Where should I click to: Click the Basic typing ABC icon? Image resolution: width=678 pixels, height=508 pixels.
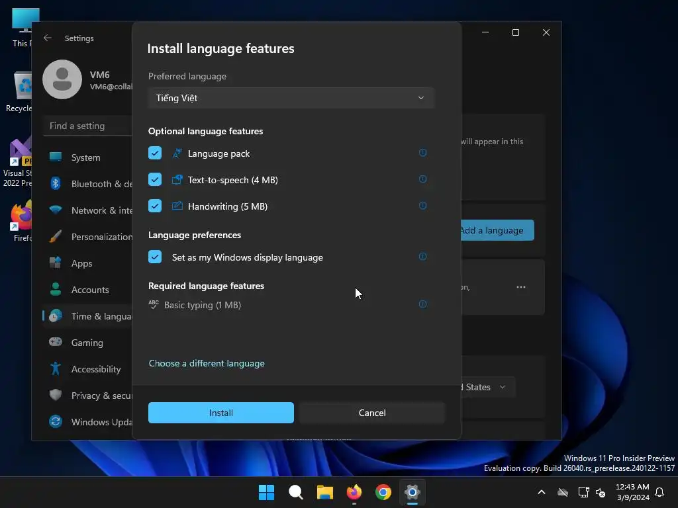click(154, 304)
